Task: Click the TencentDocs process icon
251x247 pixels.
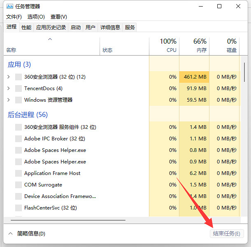Action: (18, 89)
